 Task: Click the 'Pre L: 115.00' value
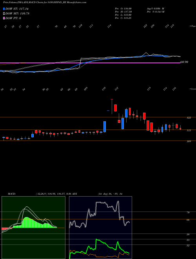point(123,15)
